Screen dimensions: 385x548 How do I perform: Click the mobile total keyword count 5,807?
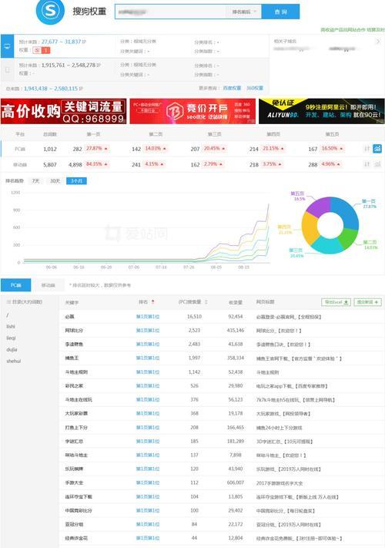click(50, 164)
